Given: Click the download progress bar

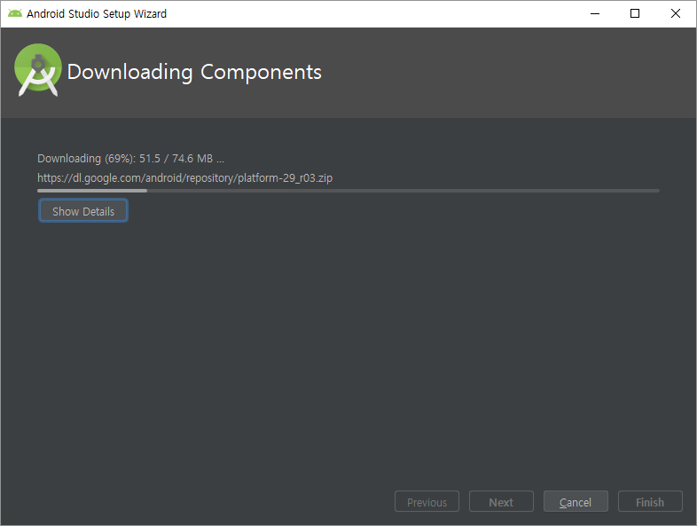Looking at the screenshot, I should tap(348, 191).
